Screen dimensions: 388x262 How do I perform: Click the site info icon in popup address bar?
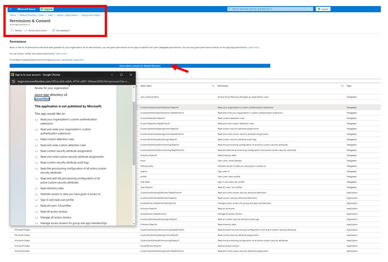coord(14,81)
